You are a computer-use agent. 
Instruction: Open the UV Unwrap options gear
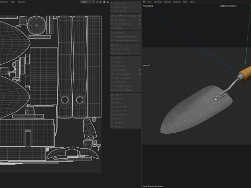click(x=140, y=20)
